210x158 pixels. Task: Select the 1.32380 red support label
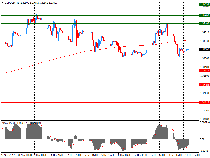[x=204, y=85]
